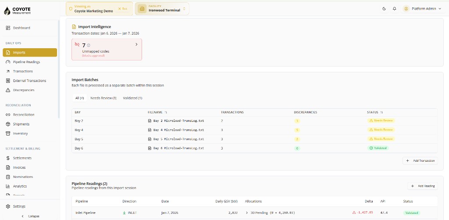Click the Imports file icon
The image size is (449, 220).
(x=8, y=53)
